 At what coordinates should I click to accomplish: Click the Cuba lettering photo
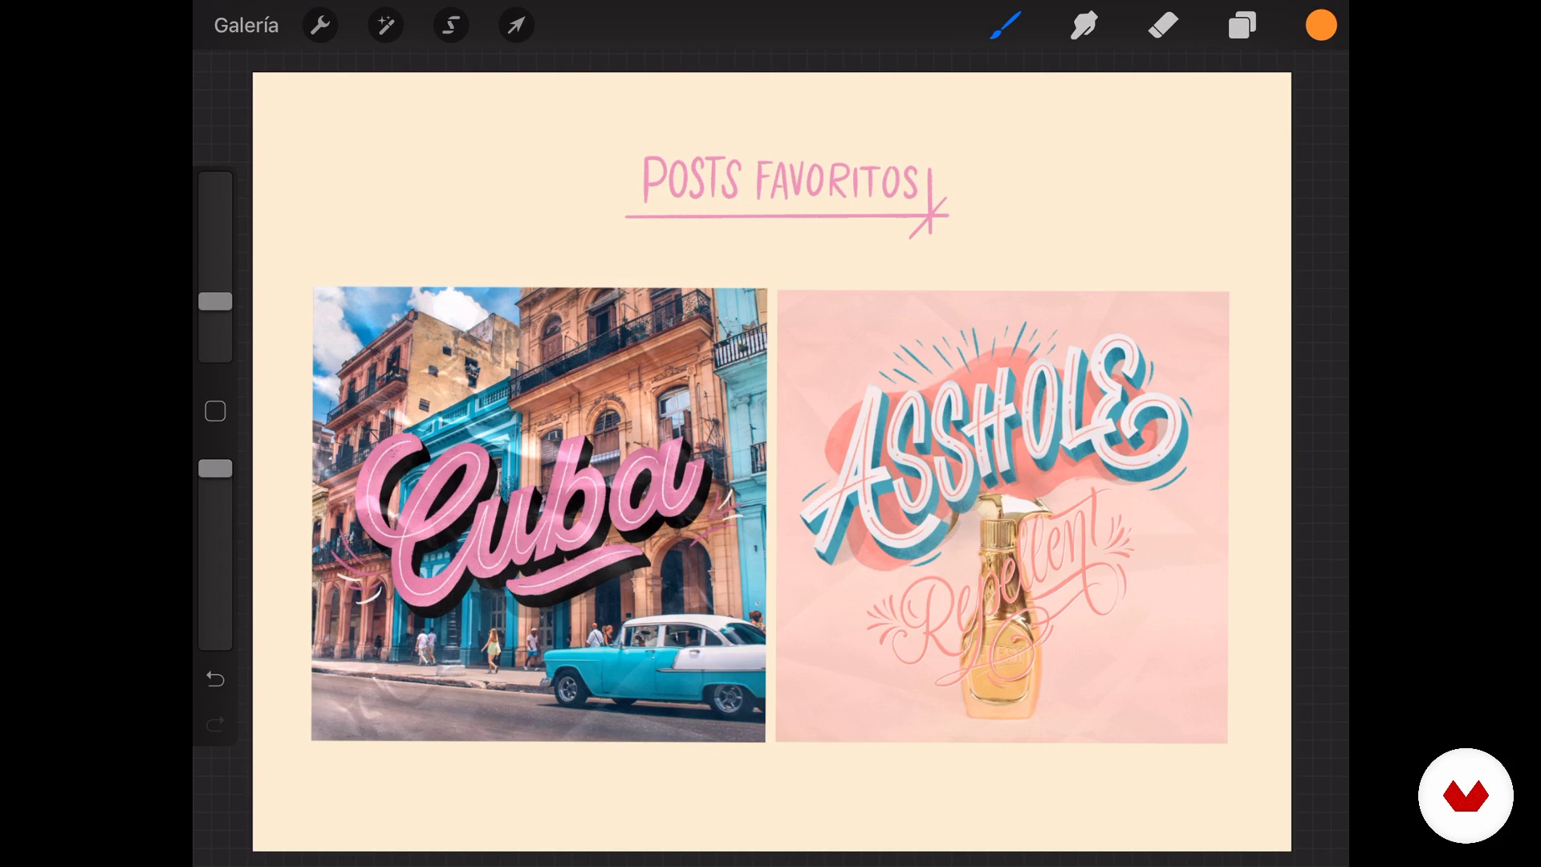[x=539, y=514]
